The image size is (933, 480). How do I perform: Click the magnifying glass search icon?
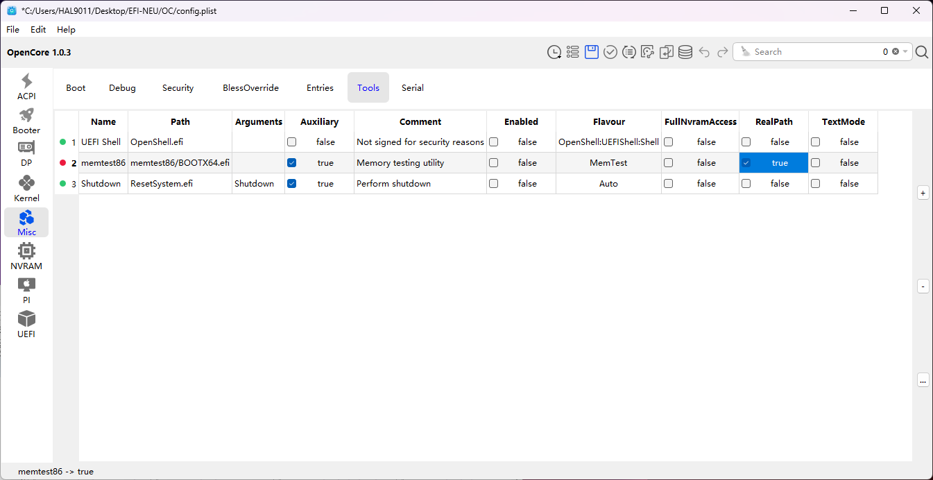point(922,52)
